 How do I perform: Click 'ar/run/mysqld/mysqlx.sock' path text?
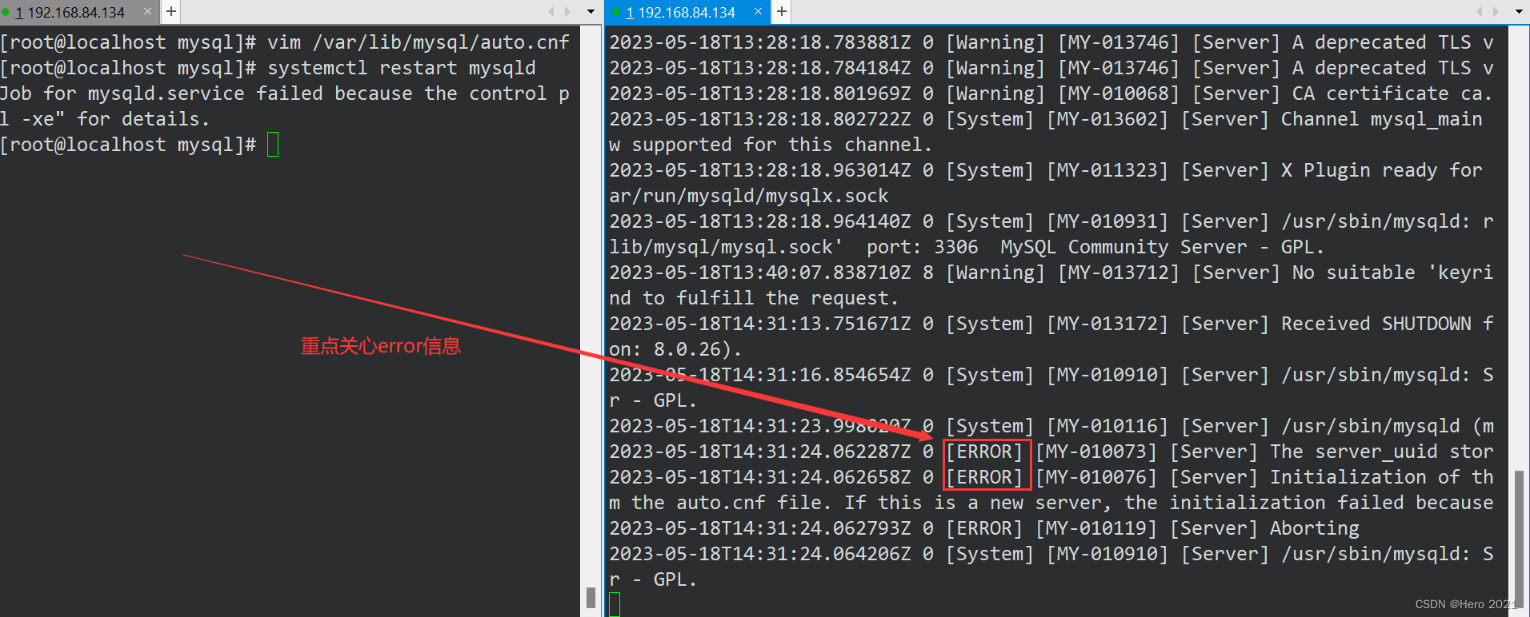coord(749,196)
